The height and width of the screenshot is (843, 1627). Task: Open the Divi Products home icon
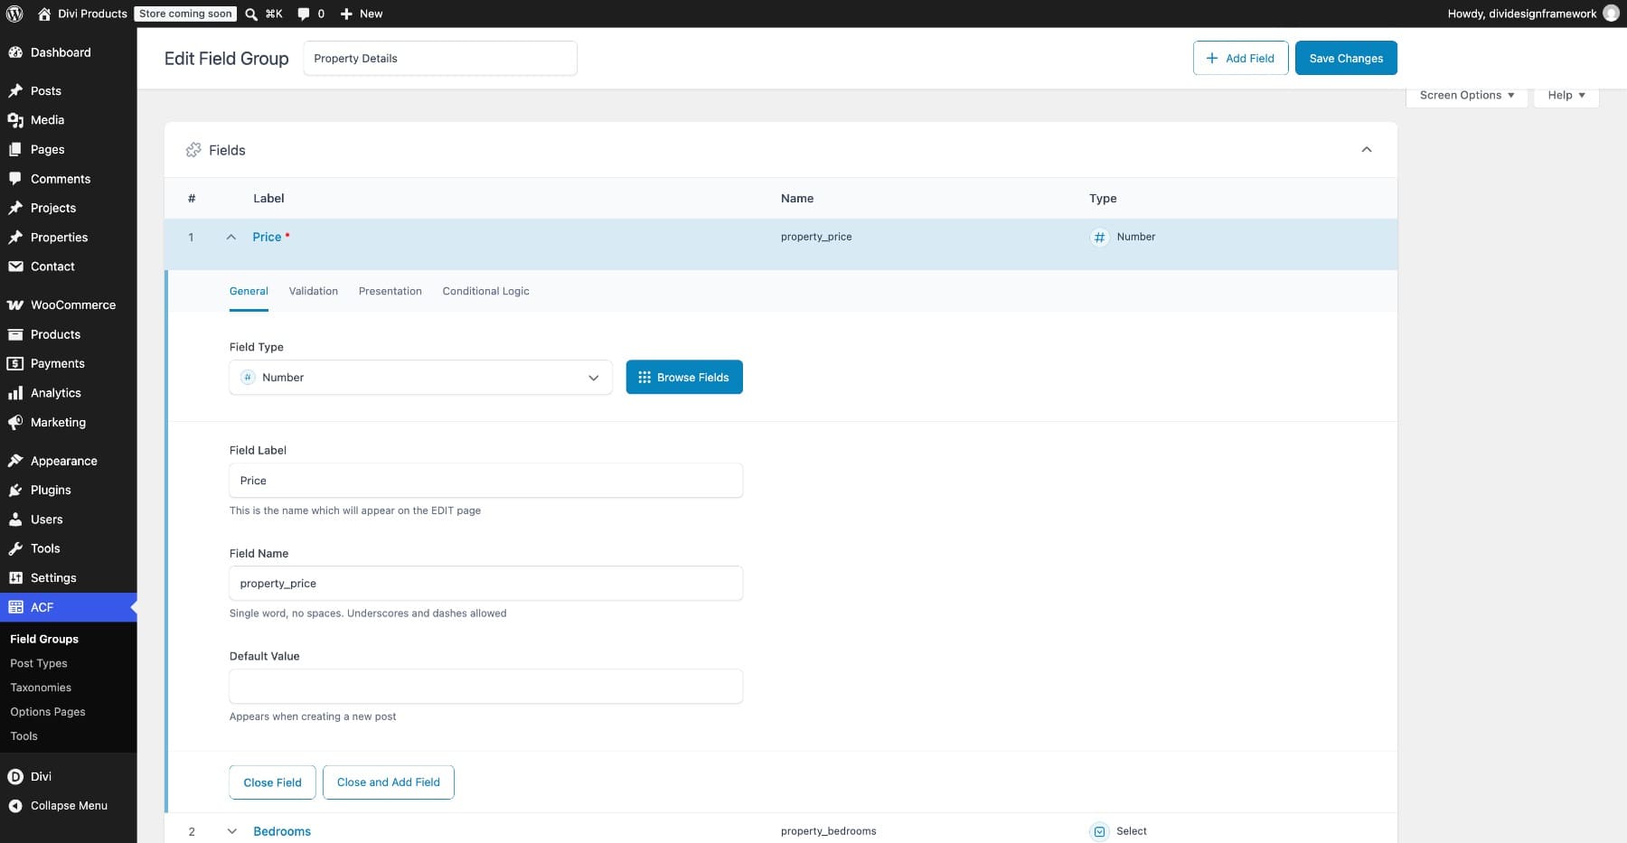pyautogui.click(x=44, y=14)
